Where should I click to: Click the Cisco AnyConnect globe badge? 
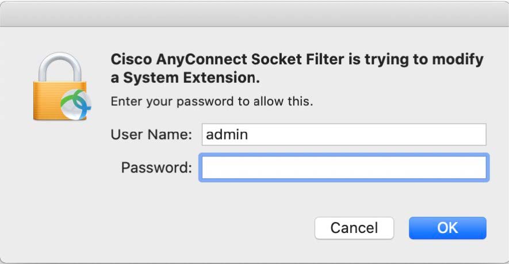pyautogui.click(x=75, y=105)
